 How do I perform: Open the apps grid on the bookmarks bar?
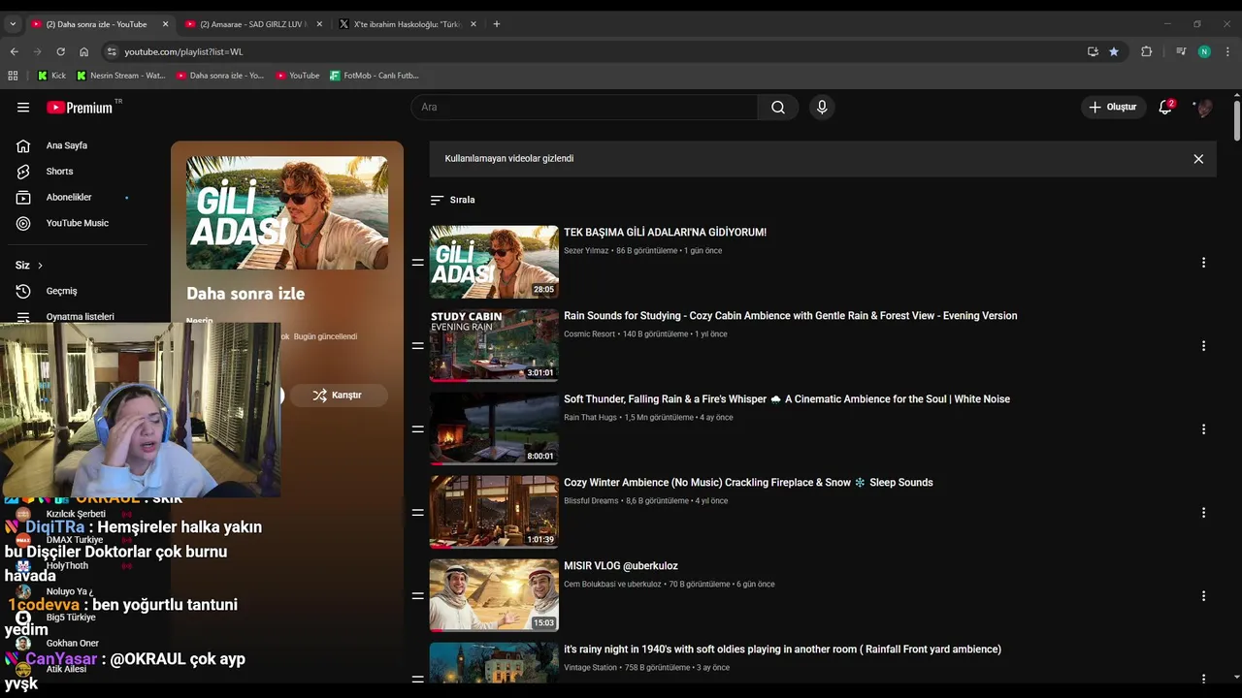tap(13, 75)
